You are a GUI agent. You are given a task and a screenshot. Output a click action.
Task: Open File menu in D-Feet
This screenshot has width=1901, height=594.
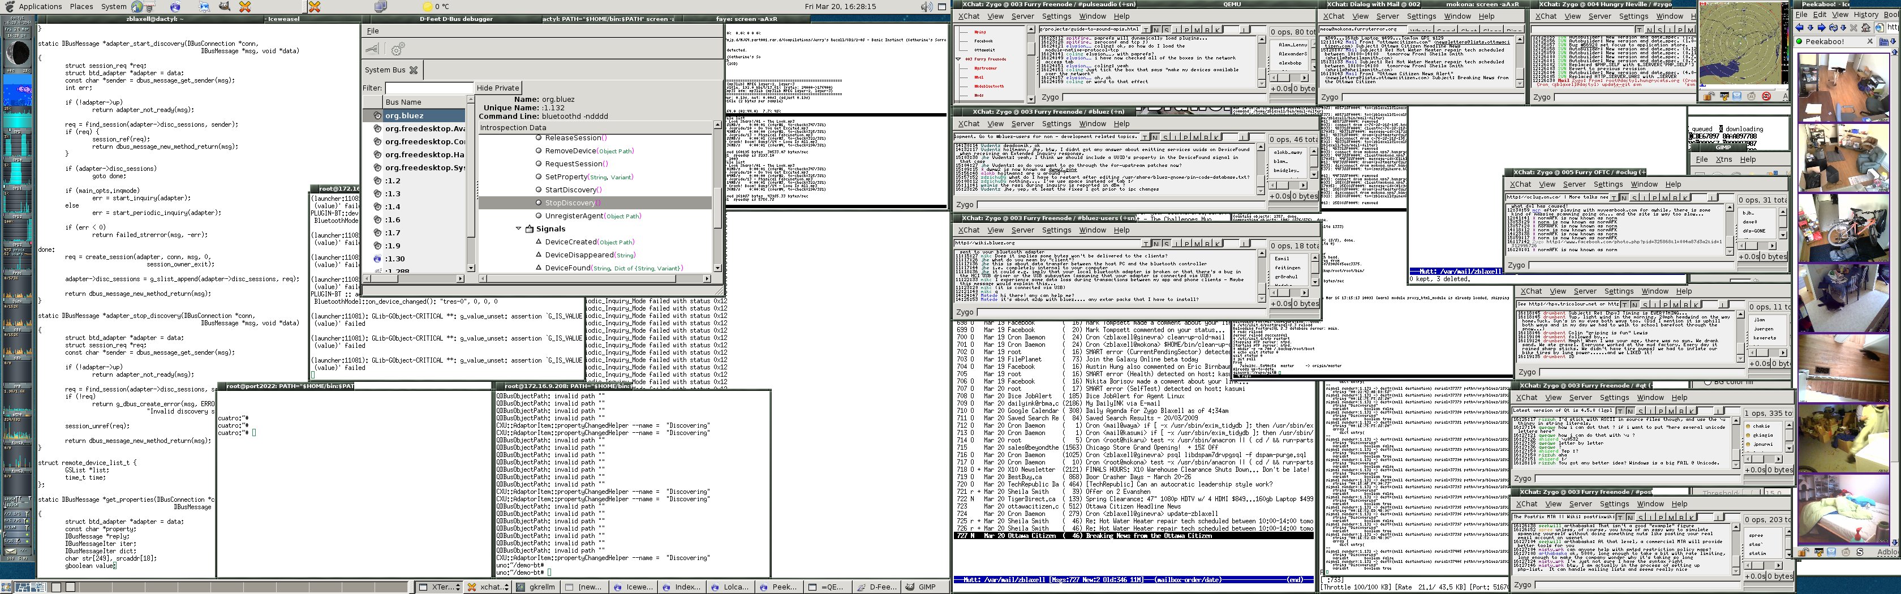[x=373, y=31]
